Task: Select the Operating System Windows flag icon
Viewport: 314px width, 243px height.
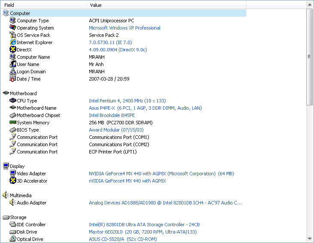Action: pyautogui.click(x=13, y=27)
